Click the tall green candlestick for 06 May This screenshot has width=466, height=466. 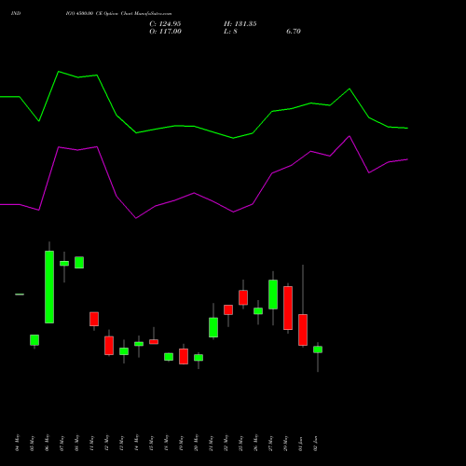pyautogui.click(x=49, y=287)
